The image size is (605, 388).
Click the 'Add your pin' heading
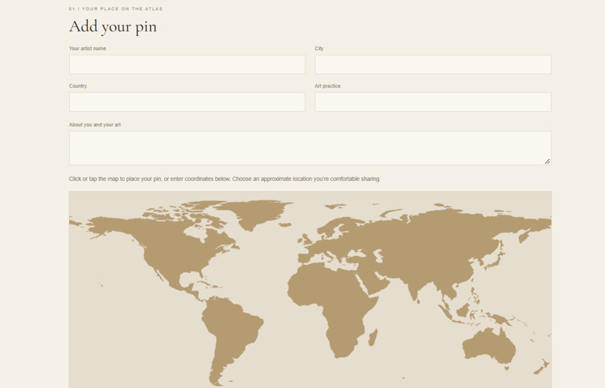point(113,26)
